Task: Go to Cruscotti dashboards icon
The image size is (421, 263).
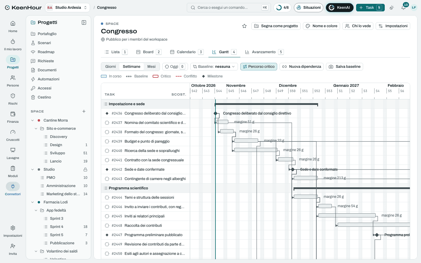Action: tap(13, 135)
